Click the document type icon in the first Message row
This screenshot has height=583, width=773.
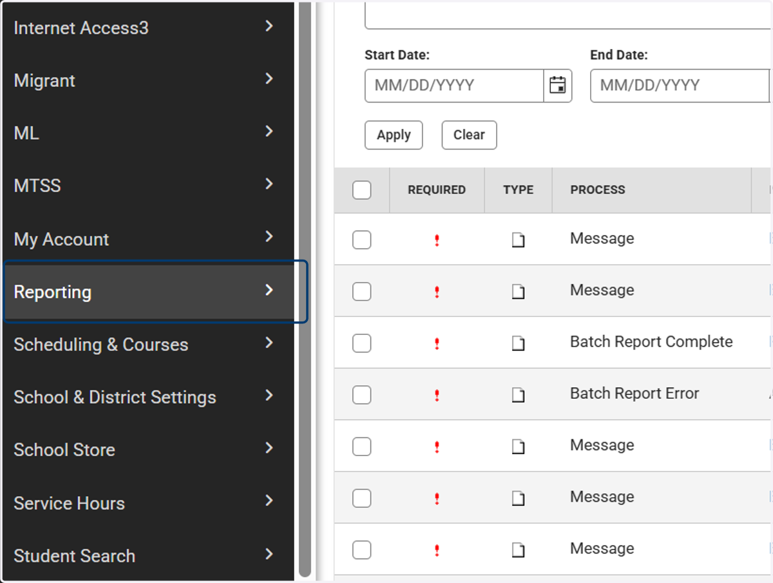click(519, 240)
